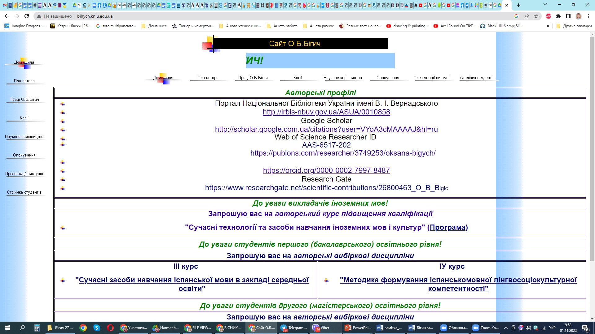Image resolution: width=595 pixels, height=334 pixels.
Task: Reload the page with the refresh icon
Action: pyautogui.click(x=27, y=16)
